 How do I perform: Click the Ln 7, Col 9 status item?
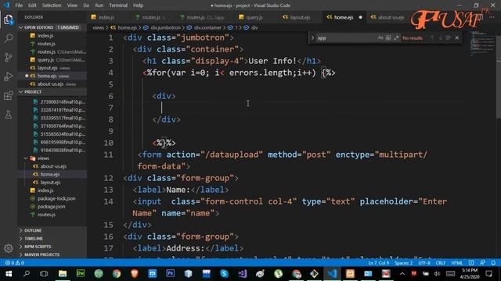pos(379,263)
